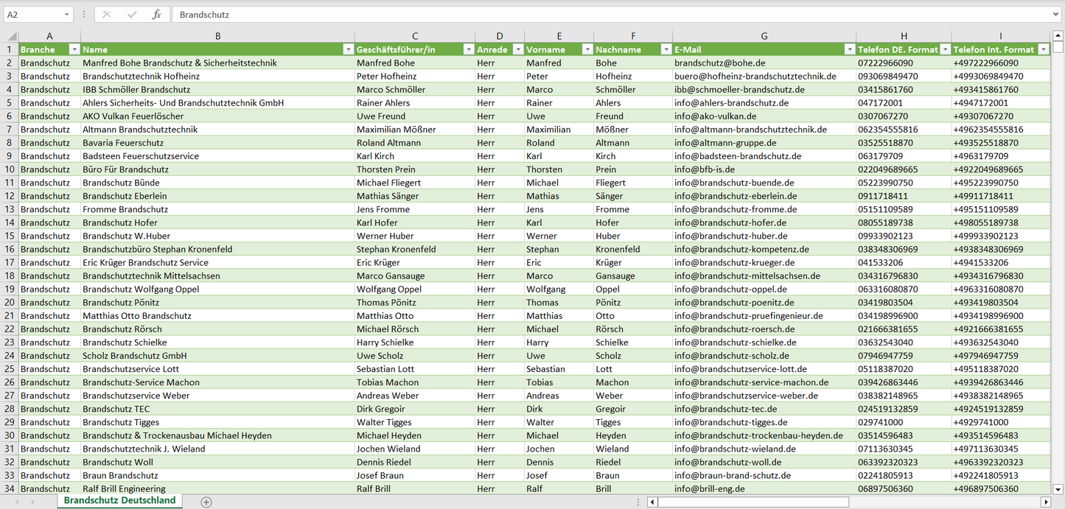Open the Name Box dropdown arrow
This screenshot has height=509, width=1065.
pos(66,15)
